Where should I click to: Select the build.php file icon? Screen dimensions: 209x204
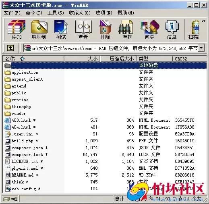8,141
